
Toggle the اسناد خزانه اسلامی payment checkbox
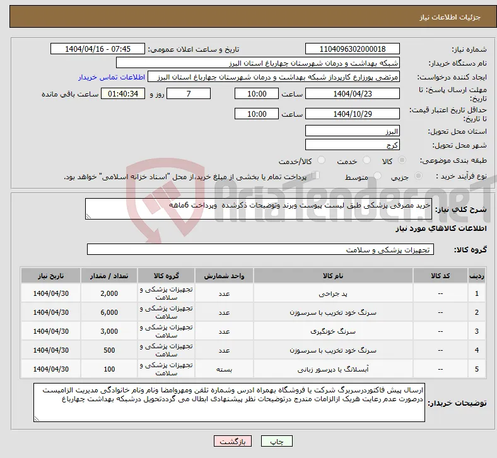(x=316, y=175)
